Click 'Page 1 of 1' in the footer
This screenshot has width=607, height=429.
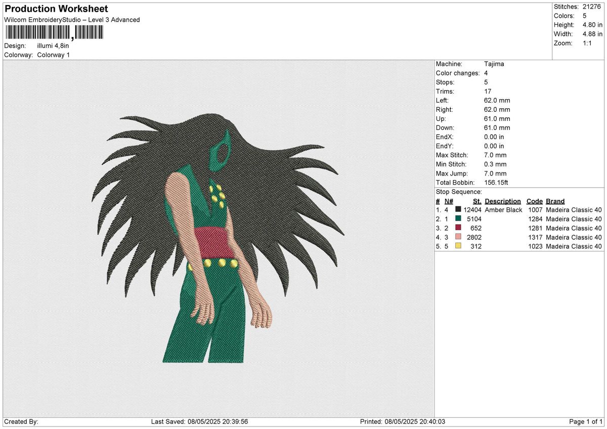point(586,422)
